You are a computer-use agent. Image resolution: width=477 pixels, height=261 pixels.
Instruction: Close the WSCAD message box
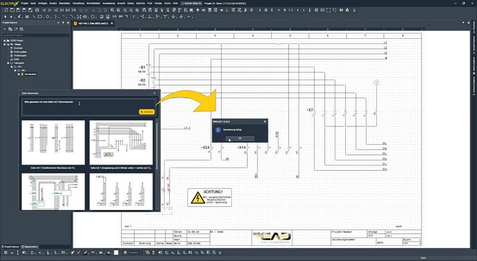pos(265,122)
